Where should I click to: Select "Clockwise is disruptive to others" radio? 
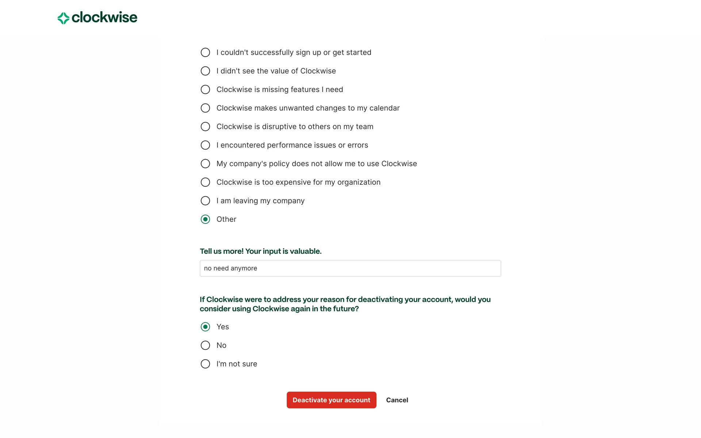pos(206,127)
